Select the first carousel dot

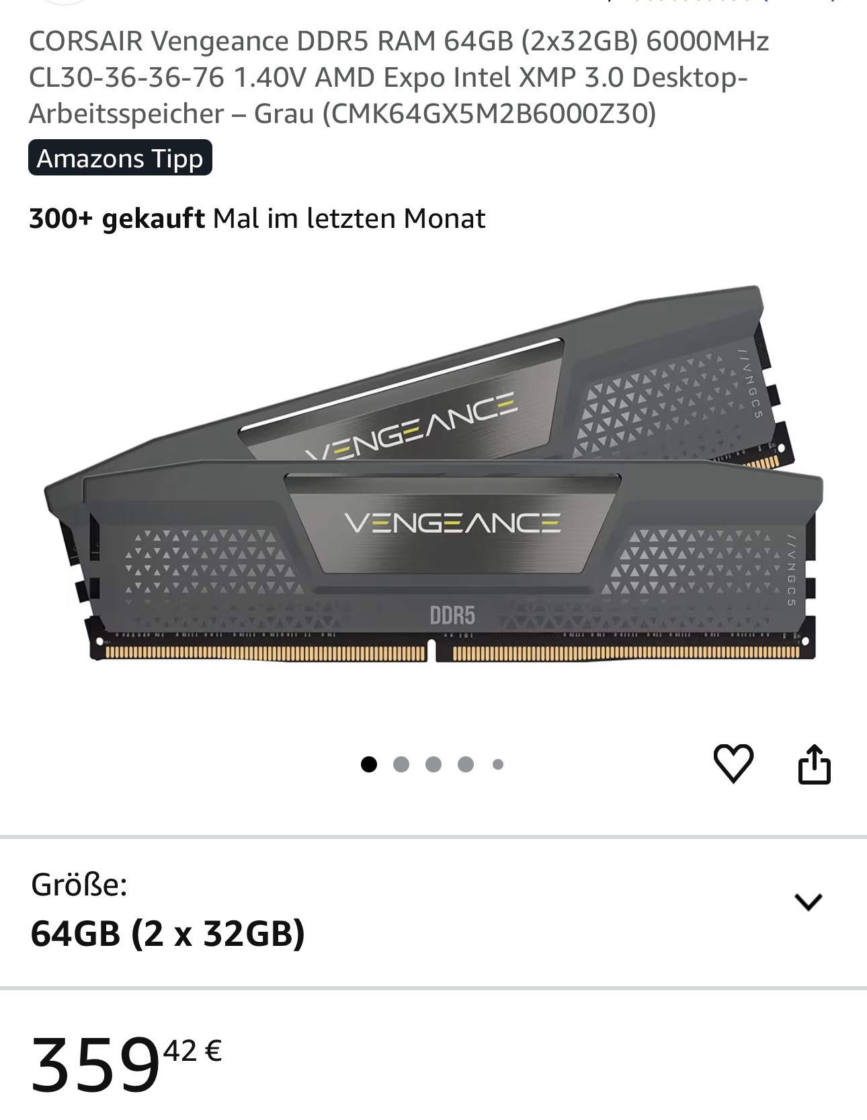tap(368, 764)
